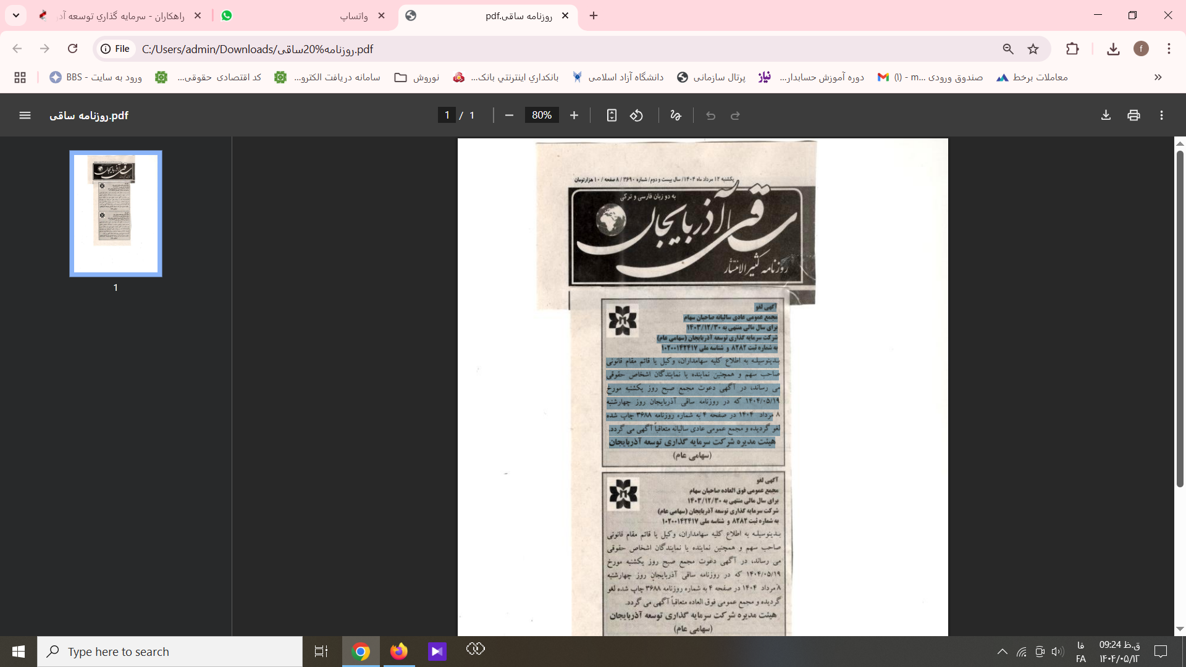
Task: Close the واتساپ tab
Action: tap(381, 15)
